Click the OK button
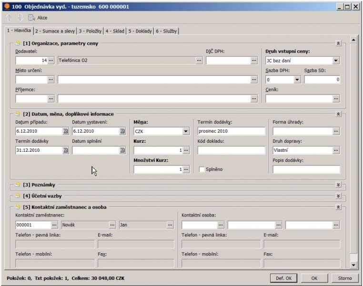 (314, 278)
